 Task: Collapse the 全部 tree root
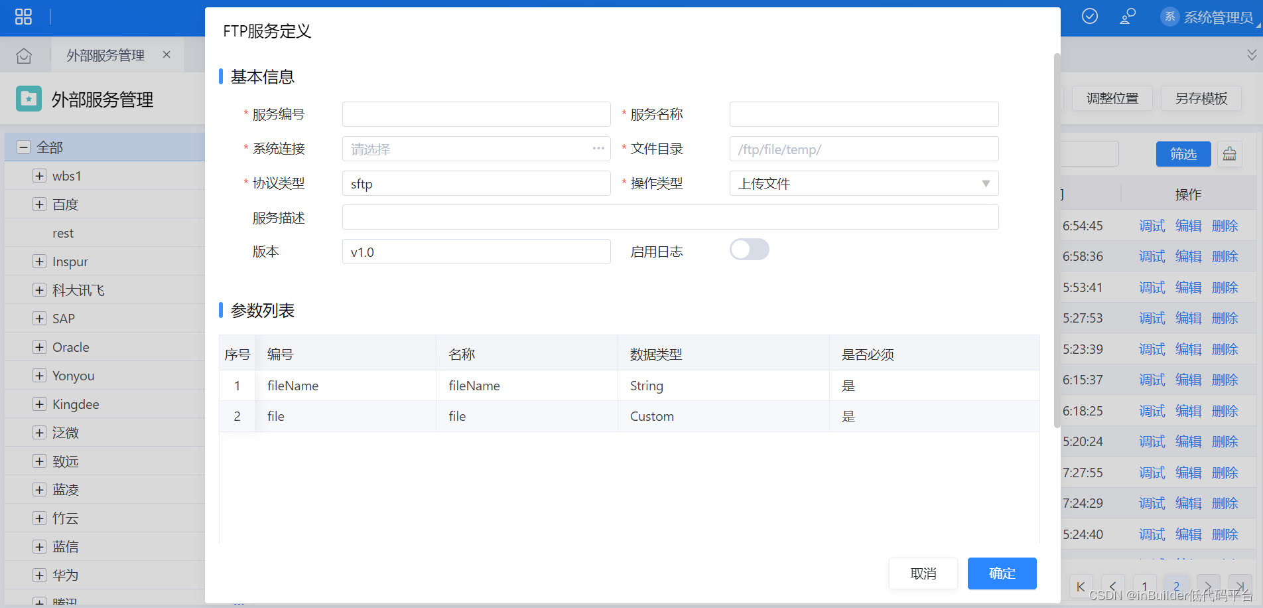click(x=24, y=147)
